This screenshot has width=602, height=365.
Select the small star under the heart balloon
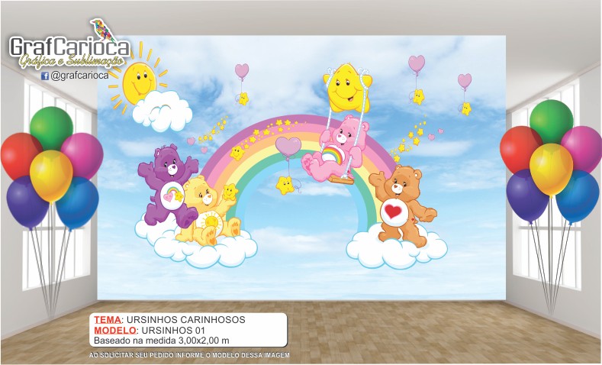point(285,185)
